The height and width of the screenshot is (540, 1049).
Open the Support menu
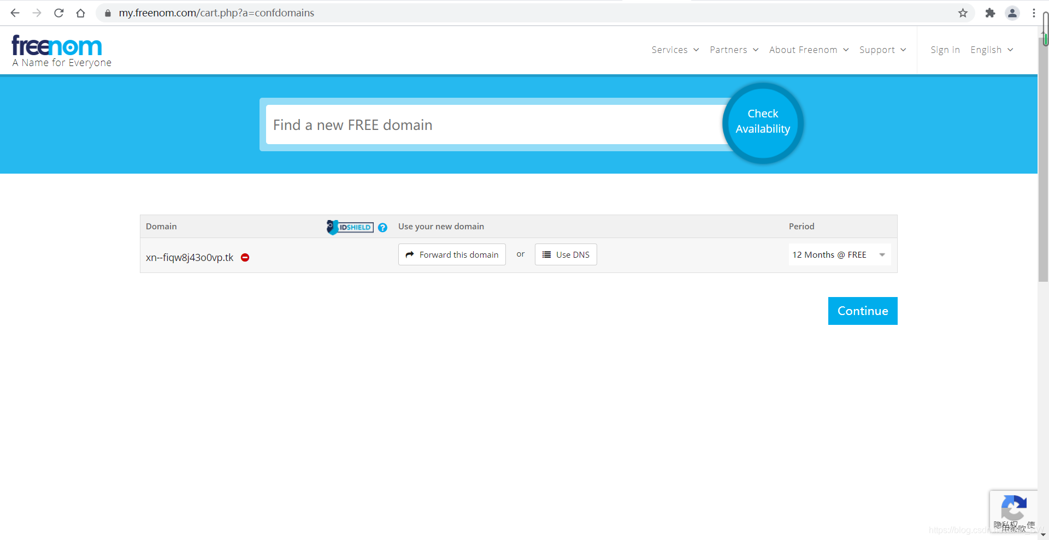point(883,50)
